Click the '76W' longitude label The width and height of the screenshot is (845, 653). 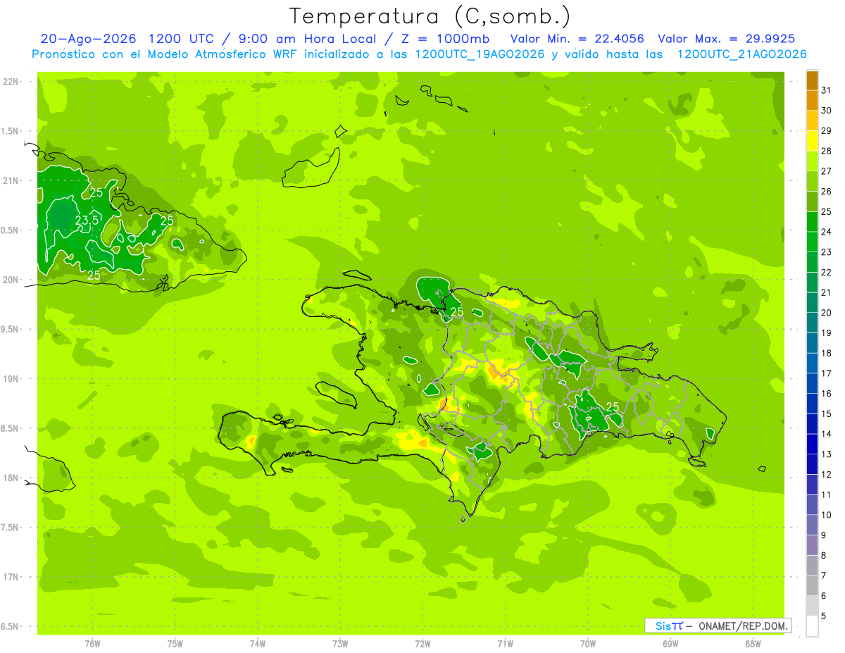point(92,643)
